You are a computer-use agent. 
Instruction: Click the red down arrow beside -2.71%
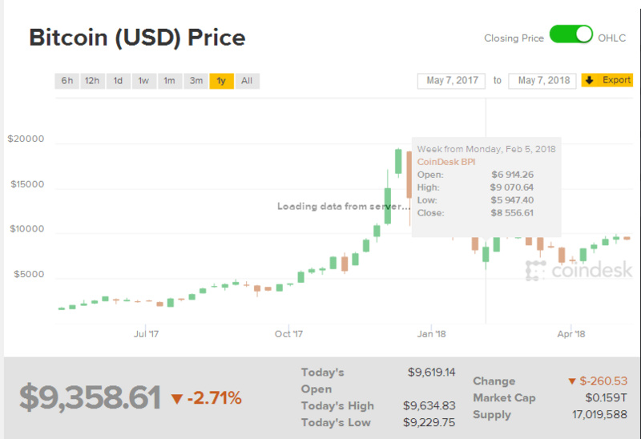(177, 398)
